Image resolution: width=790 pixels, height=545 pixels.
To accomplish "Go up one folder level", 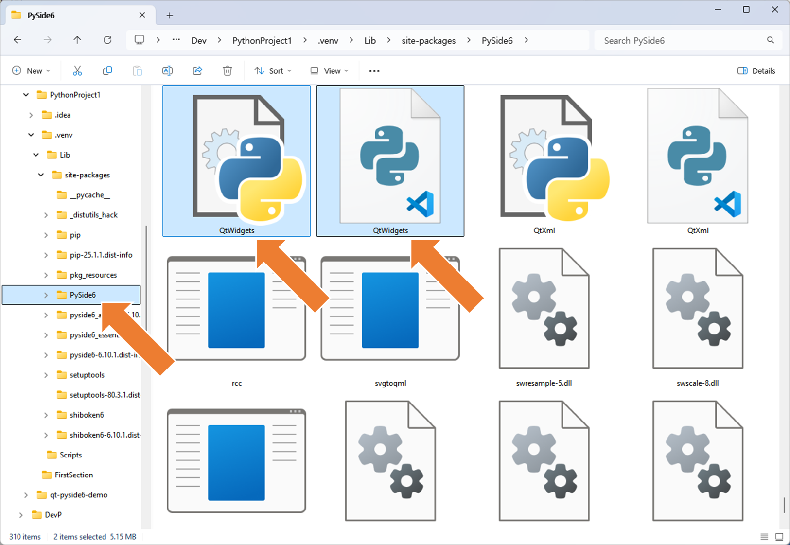I will point(77,40).
